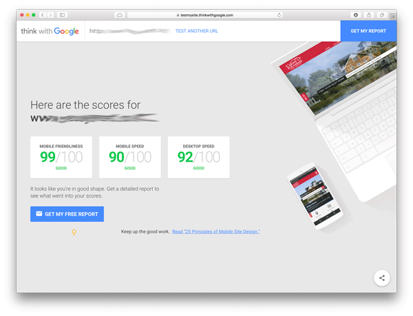413x316 pixels.
Task: Open the Safari share icon
Action: tap(369, 15)
